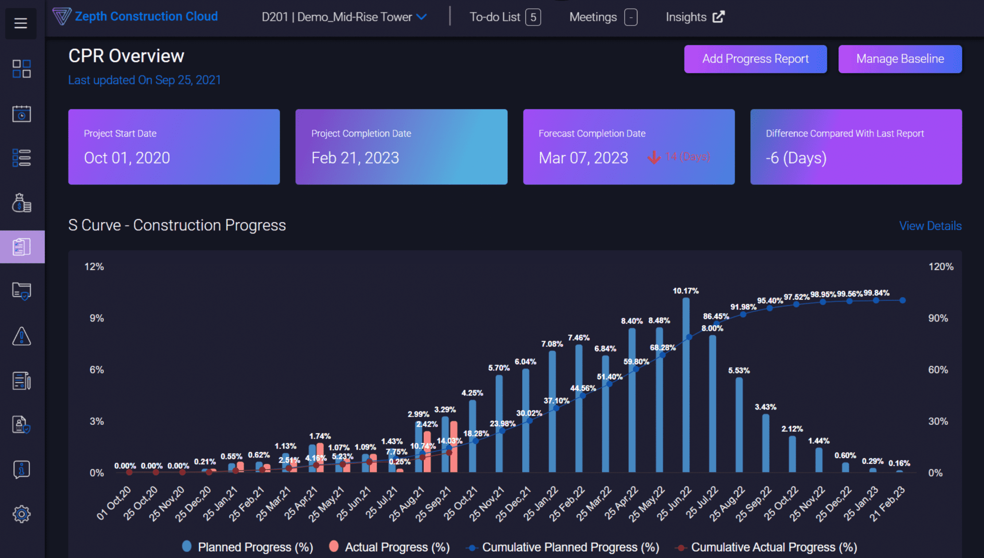Open the To-do List with 5 items
The image size is (984, 558).
coord(504,17)
